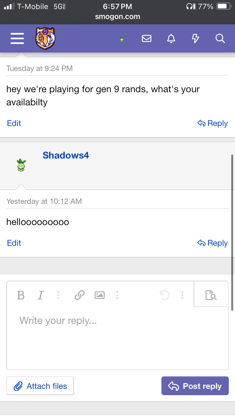Image resolution: width=235 pixels, height=417 pixels.
Task: Go to Smogon home via logo
Action: click(45, 38)
